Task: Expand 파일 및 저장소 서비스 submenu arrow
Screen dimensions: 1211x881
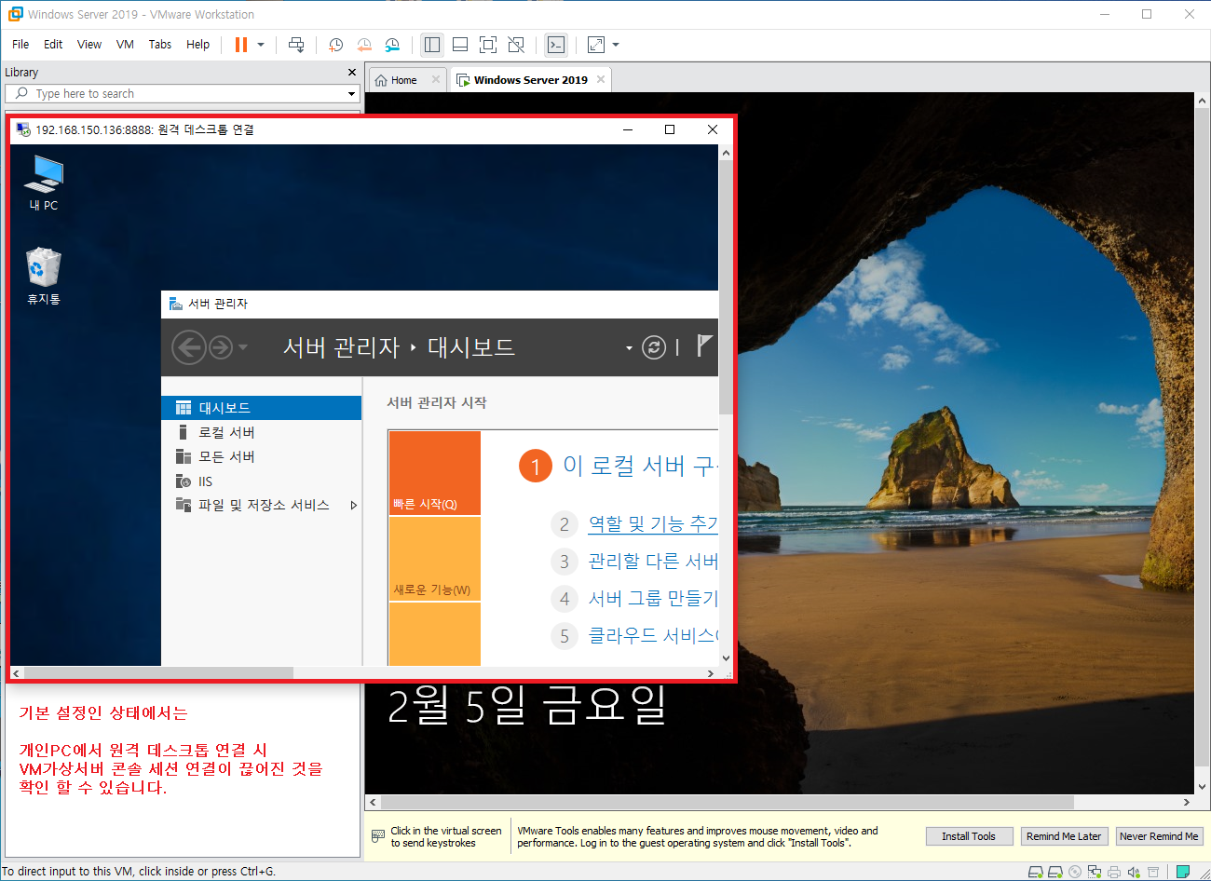Action: tap(353, 505)
